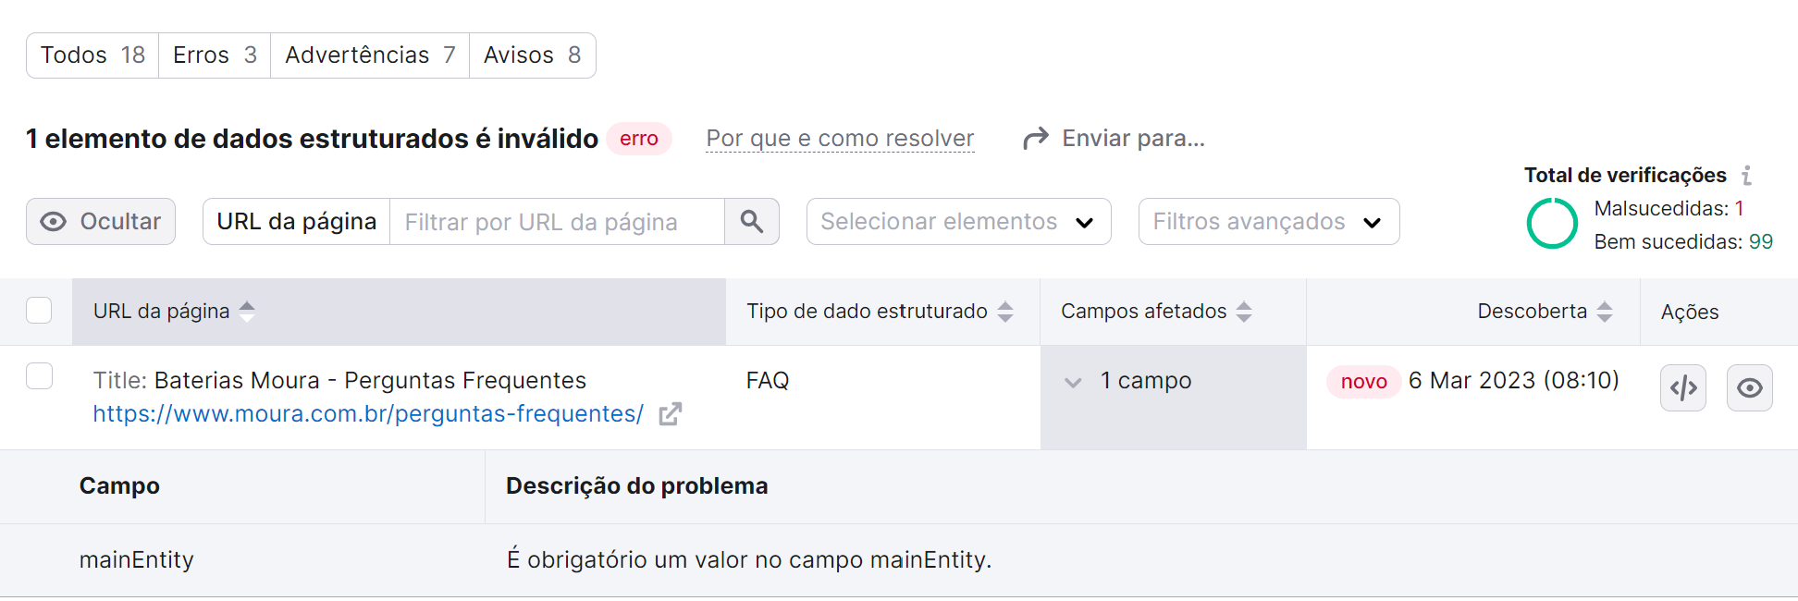This screenshot has height=601, width=1798.
Task: Click the external link icon next to moura.com.br URL
Action: (x=671, y=414)
